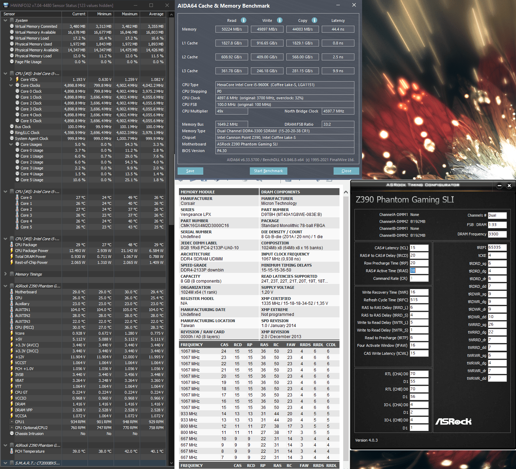Expand the Core VIDs row
The image size is (516, 469).
pos(11,79)
